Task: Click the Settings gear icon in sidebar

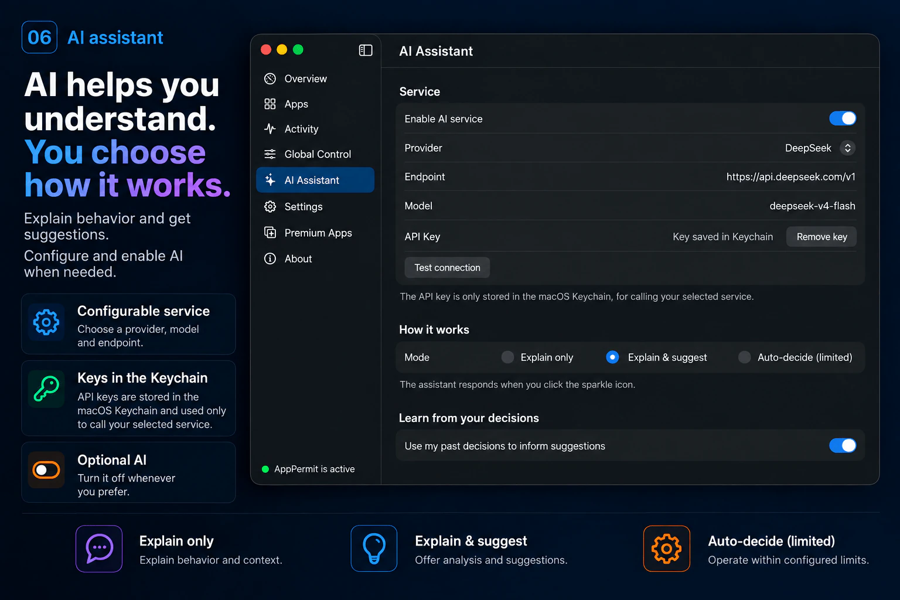Action: (270, 207)
